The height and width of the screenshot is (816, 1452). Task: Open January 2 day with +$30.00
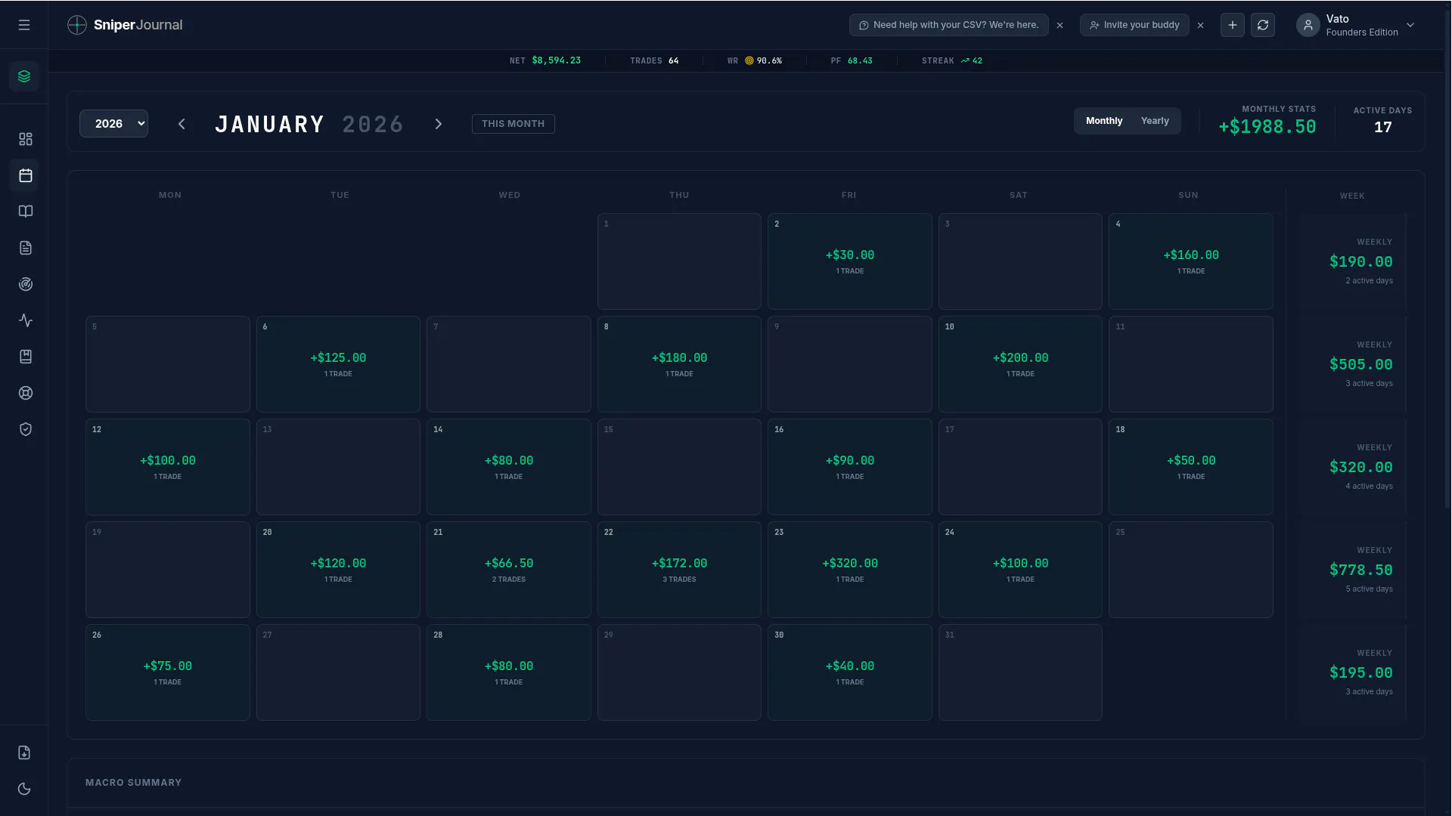(850, 261)
